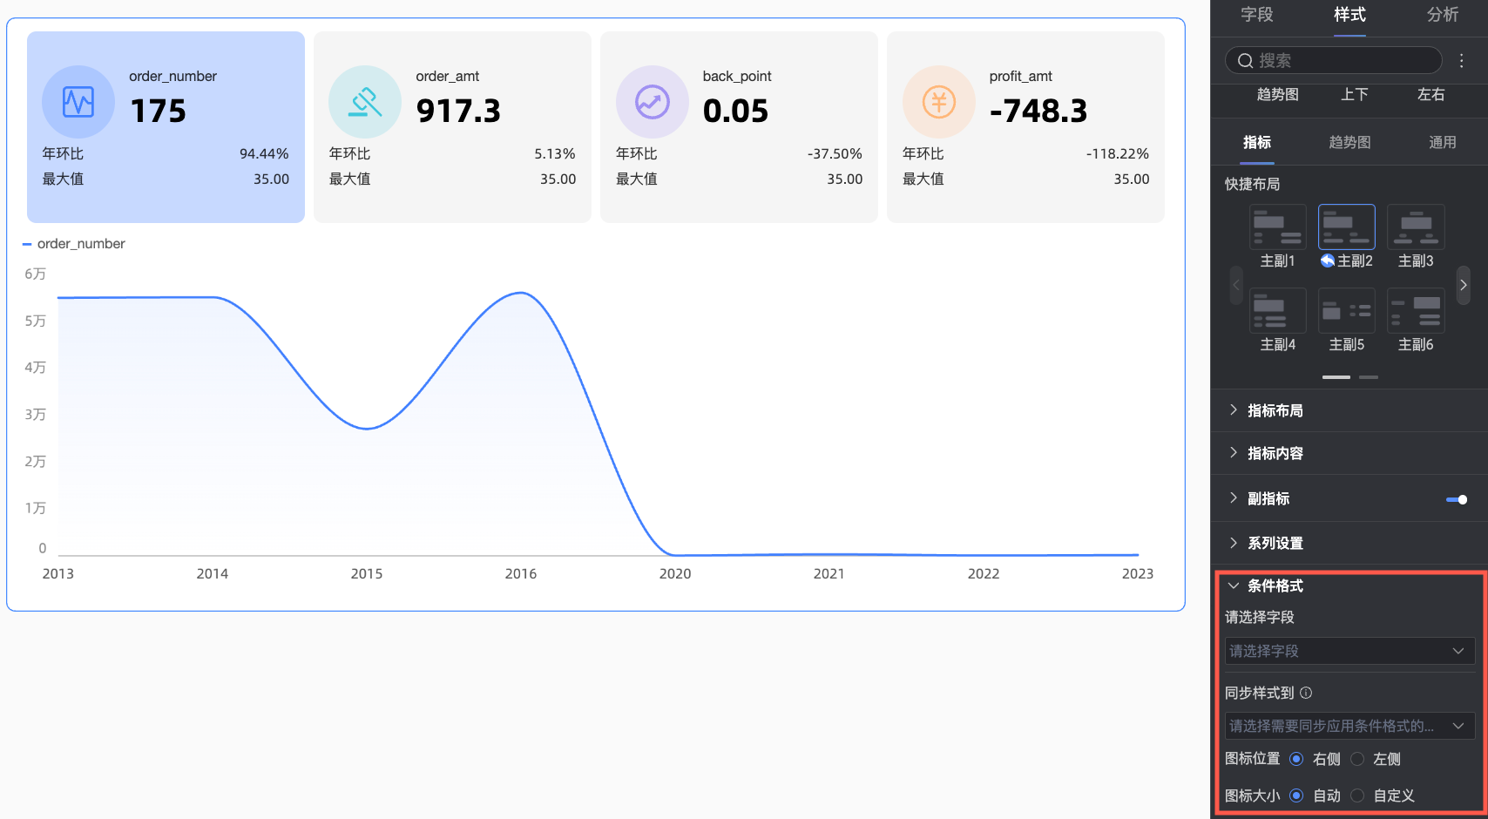Toggle the 副指标 switch
This screenshot has height=819, width=1488.
[x=1457, y=499]
